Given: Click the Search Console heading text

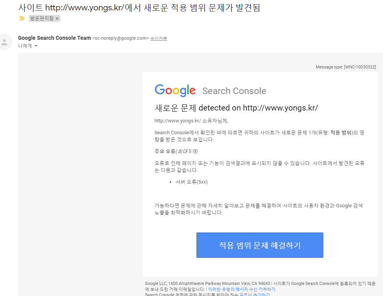Looking at the screenshot, I should point(234,91).
